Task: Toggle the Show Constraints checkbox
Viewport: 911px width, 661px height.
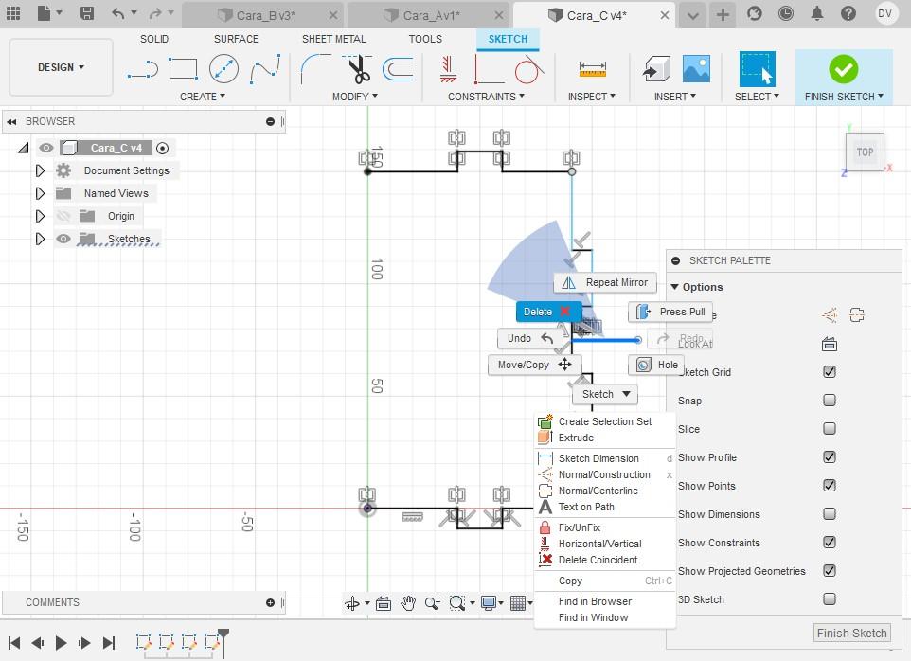Action: click(x=829, y=543)
